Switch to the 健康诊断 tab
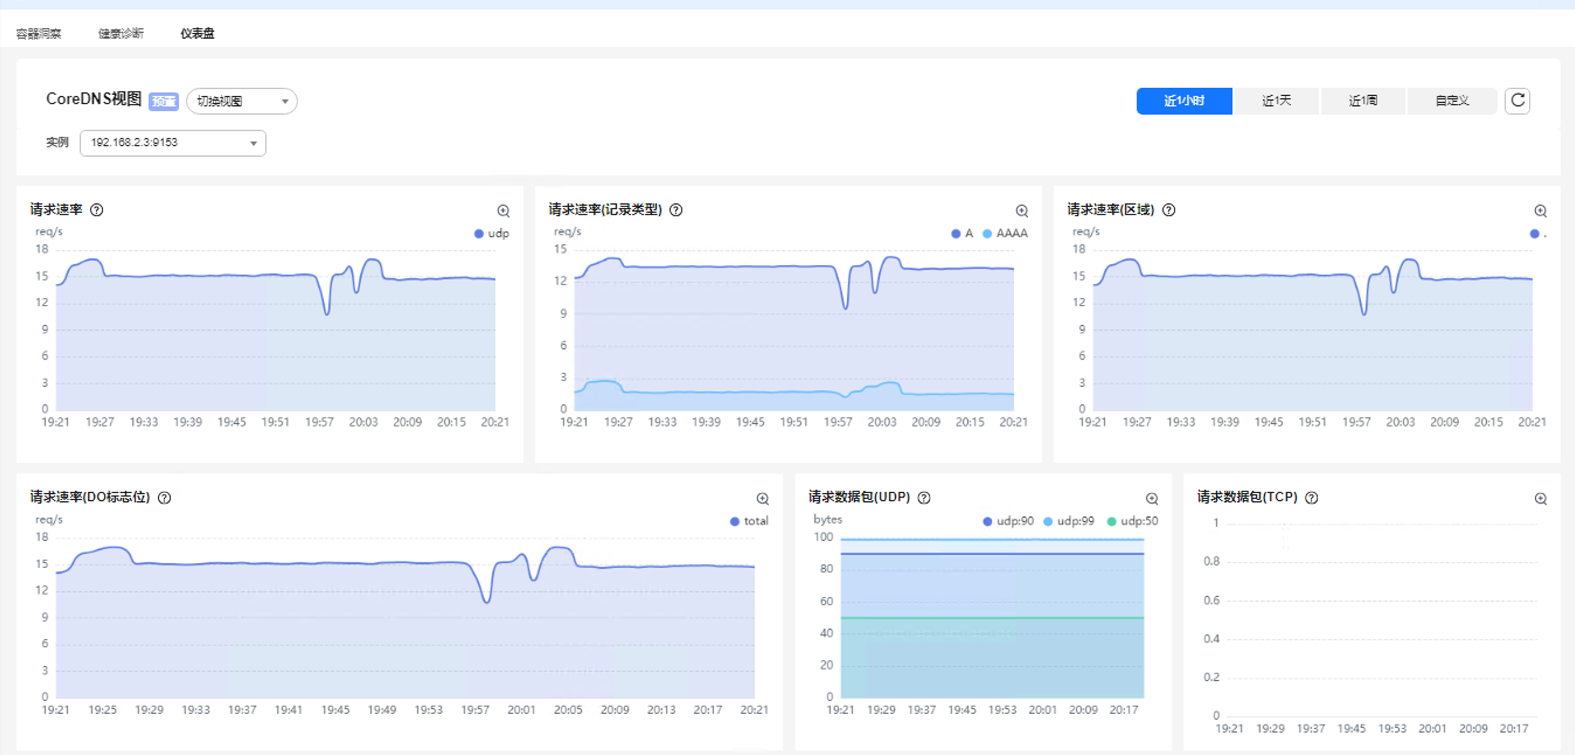Viewport: 1575px width, 755px height. click(120, 34)
